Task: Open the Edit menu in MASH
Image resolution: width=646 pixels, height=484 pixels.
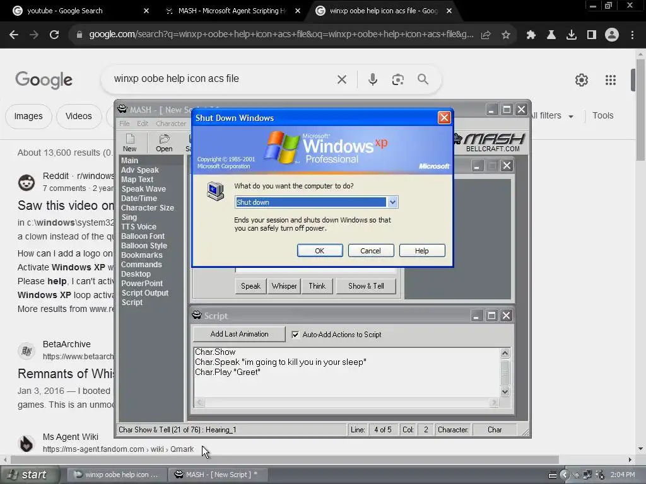Action: click(x=143, y=124)
